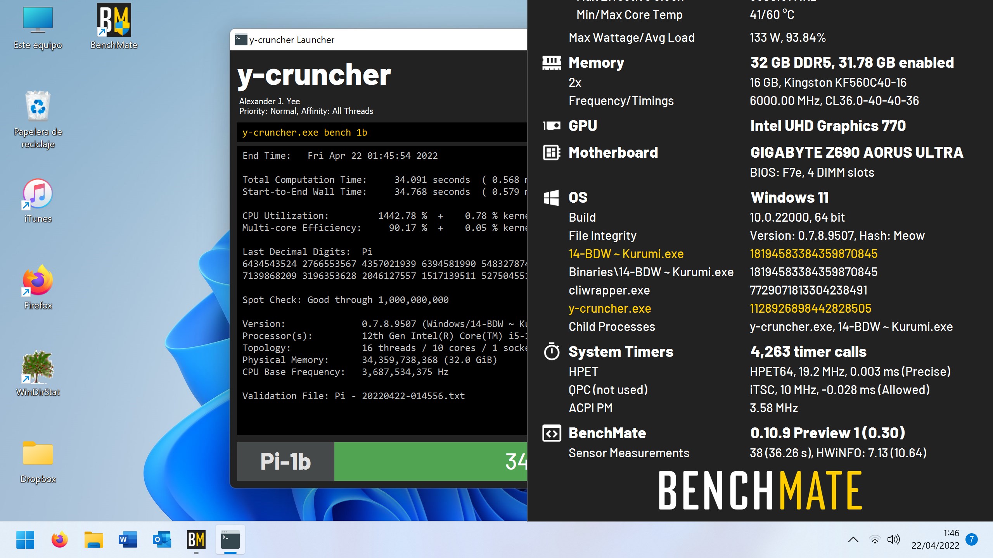
Task: Open clock showing 1:46 22/04/2022
Action: point(935,539)
